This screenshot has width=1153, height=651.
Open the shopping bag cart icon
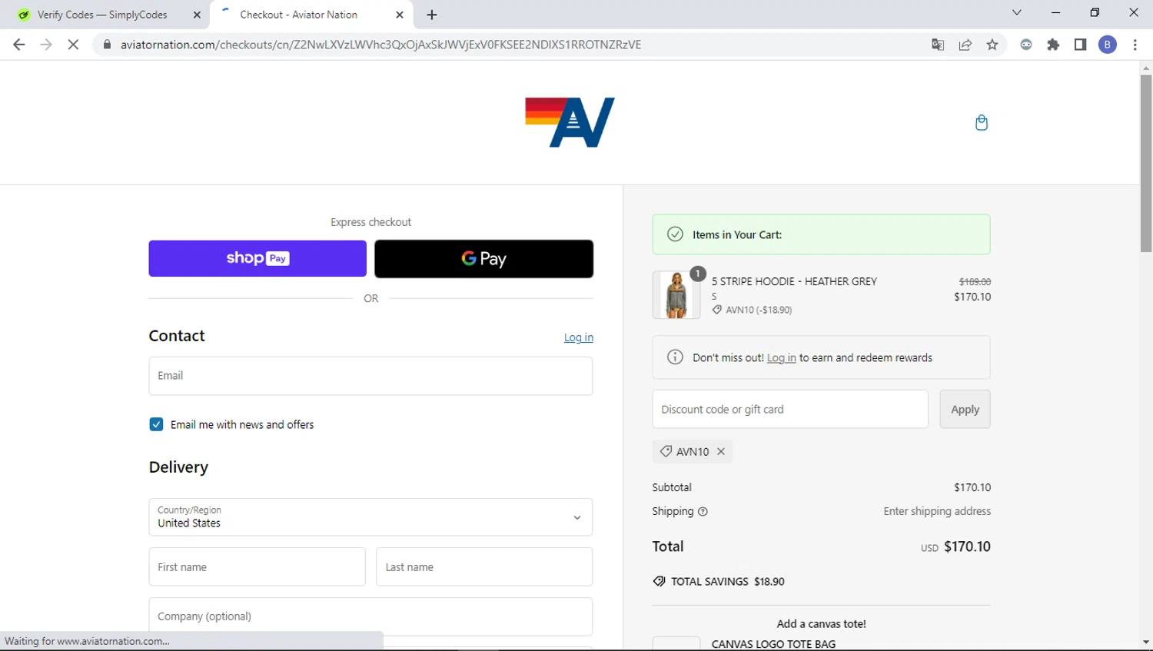coord(982,122)
